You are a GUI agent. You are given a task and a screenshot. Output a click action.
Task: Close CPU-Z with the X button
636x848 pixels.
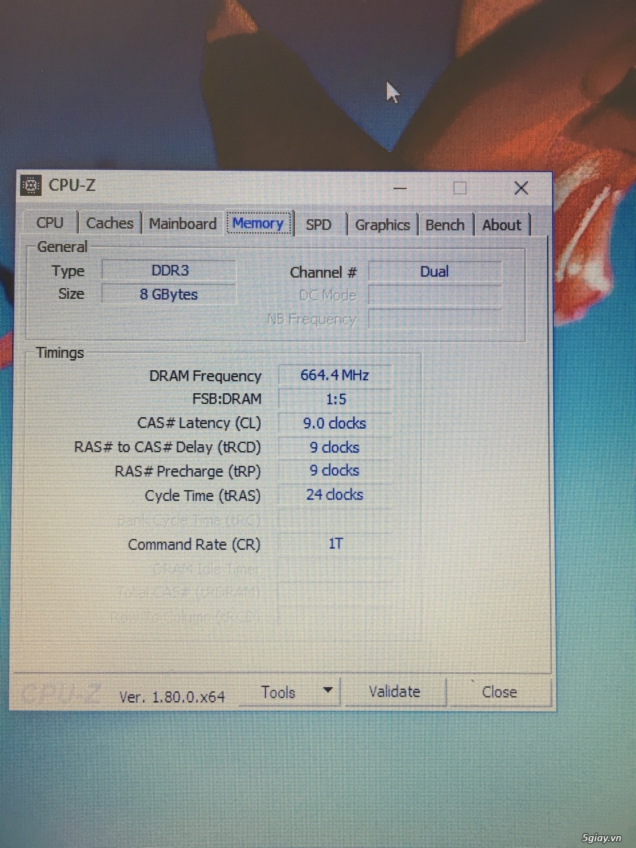(521, 188)
